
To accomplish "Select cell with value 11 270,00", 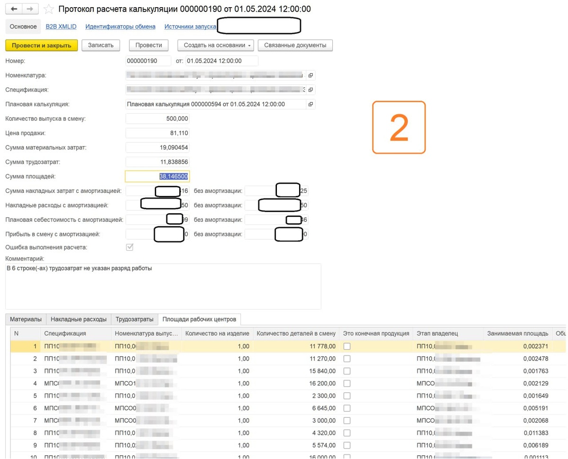I will point(296,359).
